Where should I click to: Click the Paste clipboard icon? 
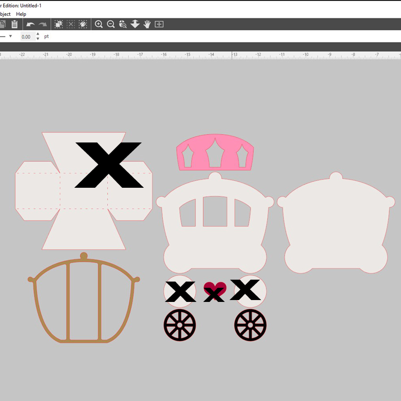pos(15,24)
